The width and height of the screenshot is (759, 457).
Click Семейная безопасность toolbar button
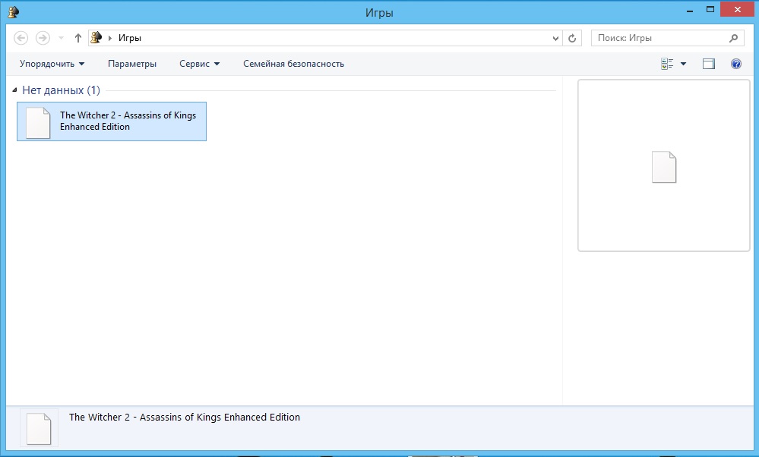(x=293, y=64)
